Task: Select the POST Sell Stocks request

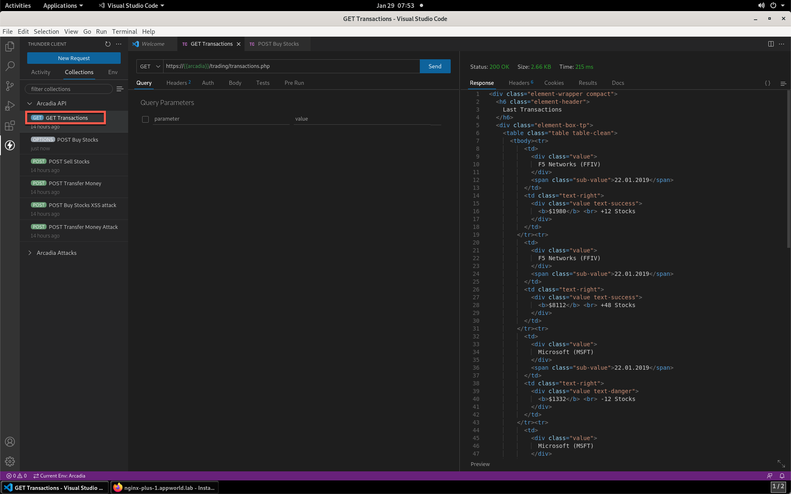Action: 74,165
